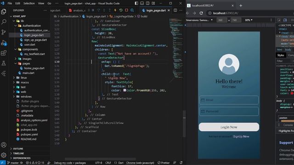The image size is (294, 165).
Task: Open device toolbar more options menu
Action: coord(271,20)
